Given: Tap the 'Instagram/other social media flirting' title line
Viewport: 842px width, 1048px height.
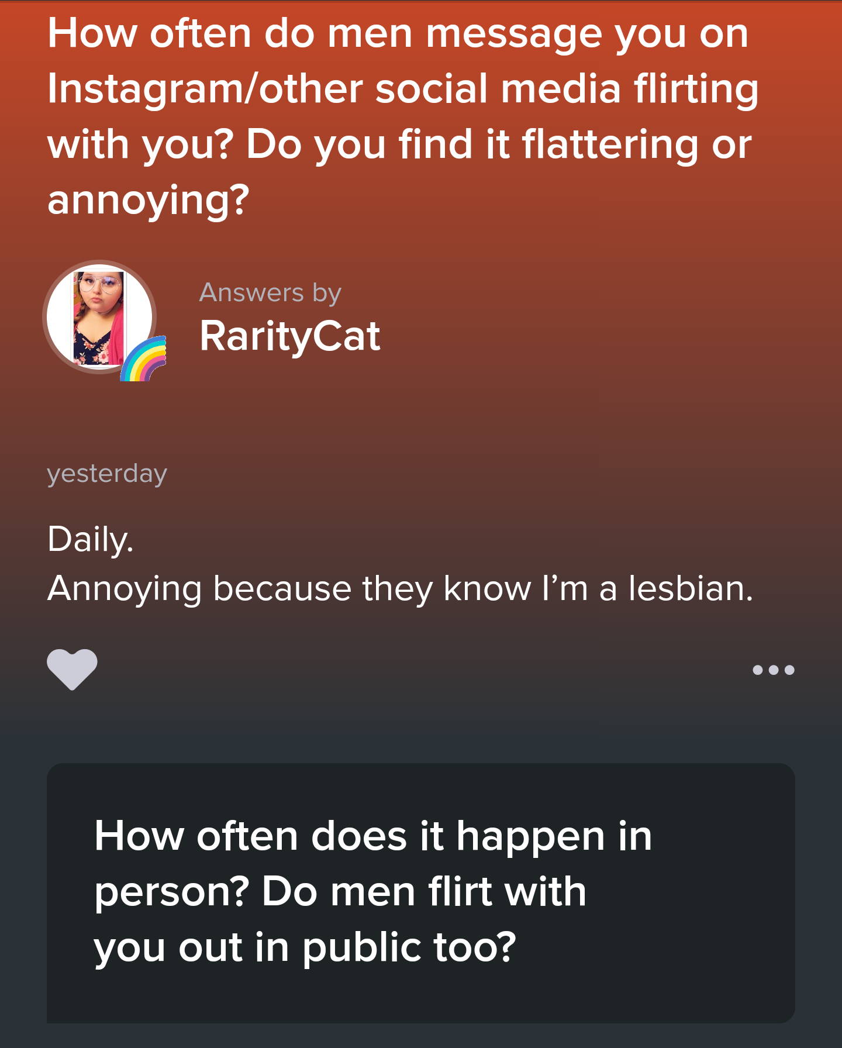Looking at the screenshot, I should pos(403,89).
